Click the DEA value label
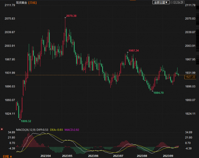The width and height of the screenshot is (199, 158). (x=56, y=130)
